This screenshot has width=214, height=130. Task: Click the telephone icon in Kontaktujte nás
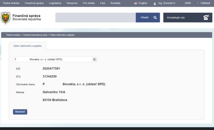[x=206, y=17]
